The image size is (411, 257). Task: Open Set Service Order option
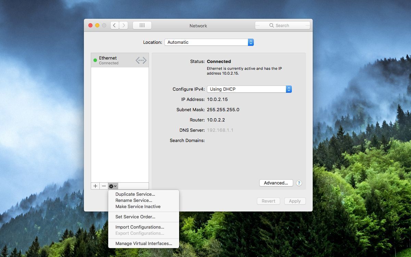click(x=135, y=217)
